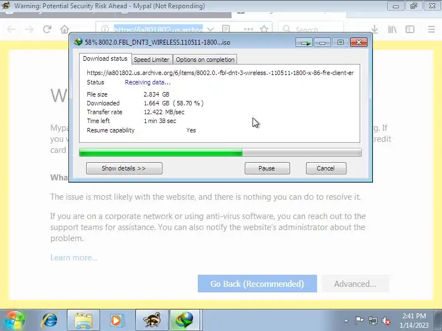The height and width of the screenshot is (331, 442).
Task: Open Windows Media Player from taskbar
Action: coord(116,321)
